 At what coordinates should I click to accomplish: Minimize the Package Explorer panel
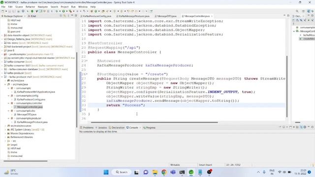point(72,16)
